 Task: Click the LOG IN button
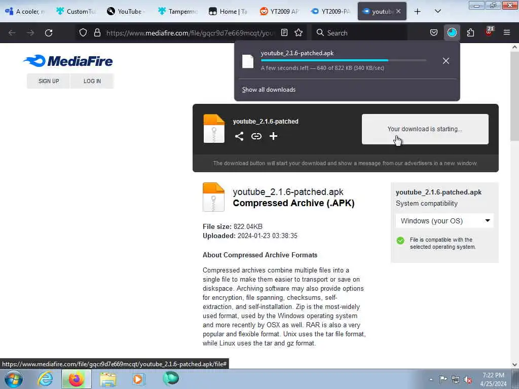point(92,81)
